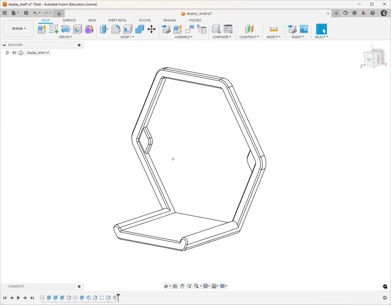Open the Inspect dropdown menu
The image size is (391, 305).
click(273, 37)
